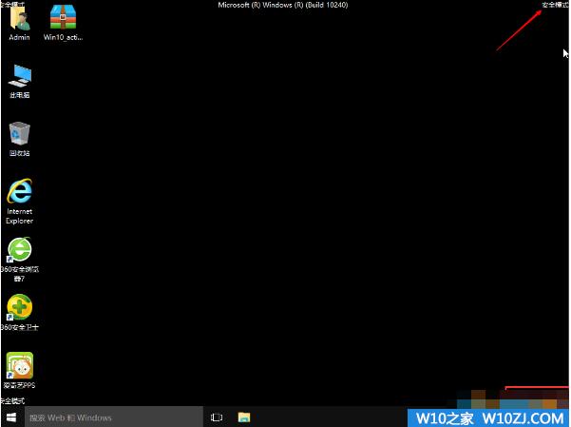Select the Win10_acti archive file icon
The width and height of the screenshot is (571, 427).
coord(63,19)
